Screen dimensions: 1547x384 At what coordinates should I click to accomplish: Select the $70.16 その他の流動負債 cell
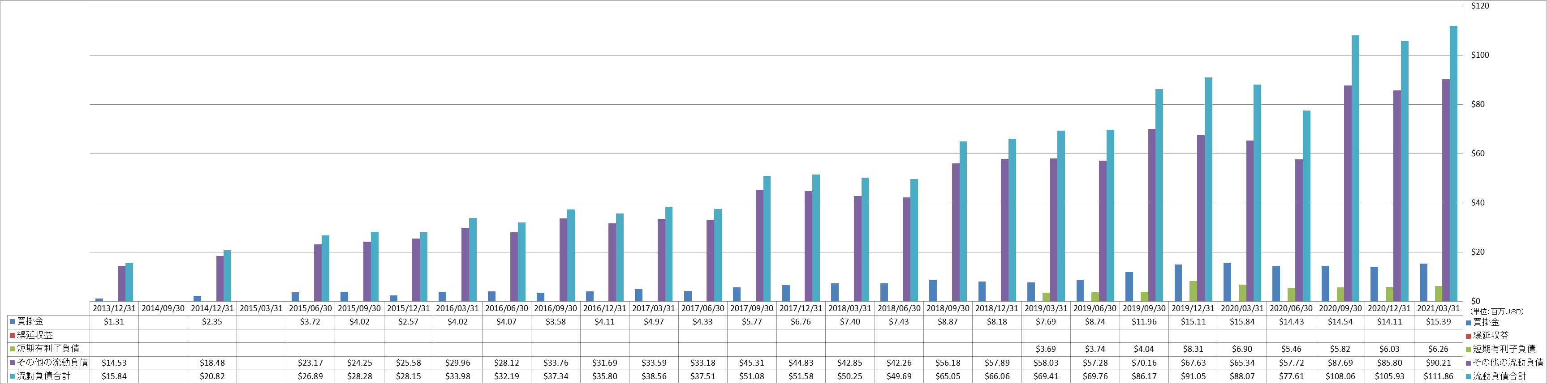click(x=1144, y=363)
